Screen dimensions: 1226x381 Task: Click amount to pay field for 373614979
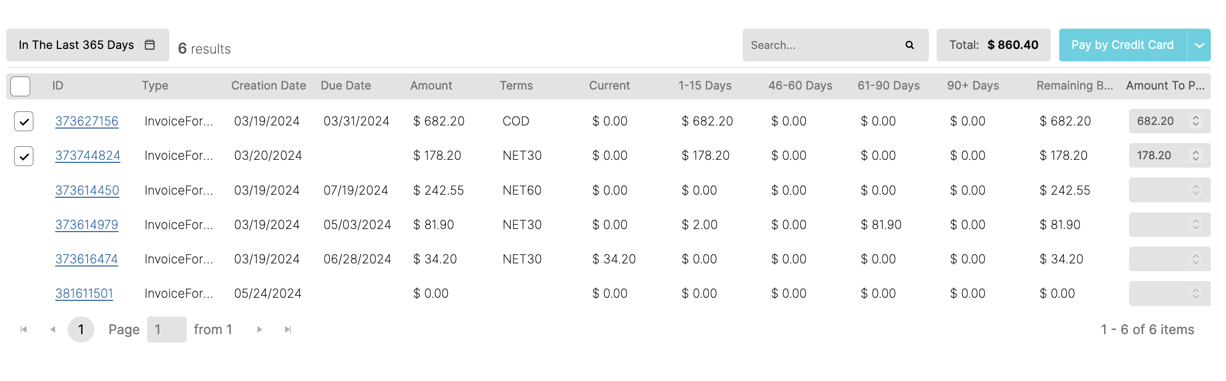[x=1170, y=225]
